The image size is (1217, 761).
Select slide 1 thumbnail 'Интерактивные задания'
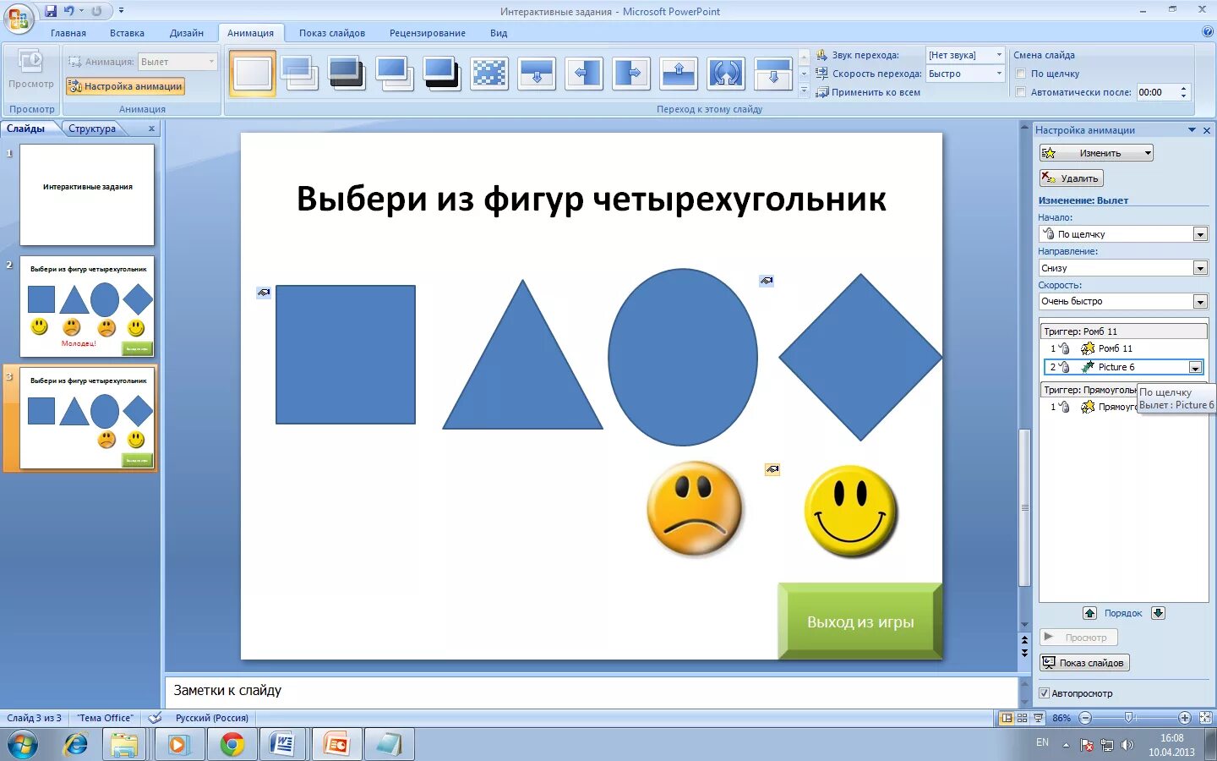pos(87,194)
